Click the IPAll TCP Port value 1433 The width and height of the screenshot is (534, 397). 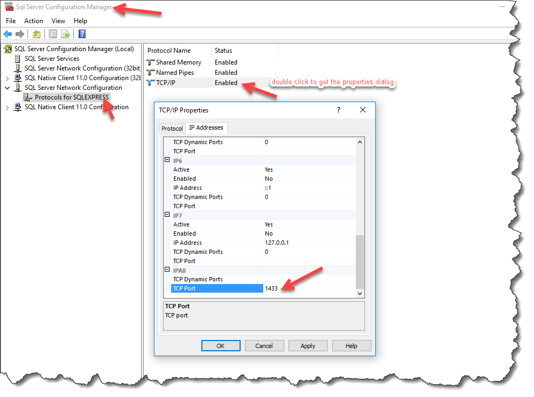pos(271,288)
